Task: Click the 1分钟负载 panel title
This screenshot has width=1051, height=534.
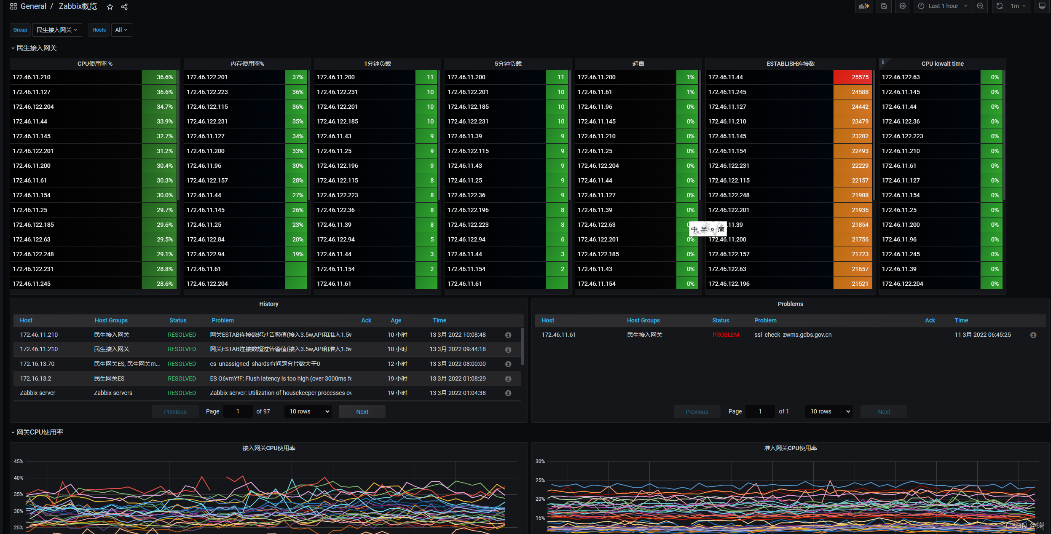Action: tap(378, 64)
